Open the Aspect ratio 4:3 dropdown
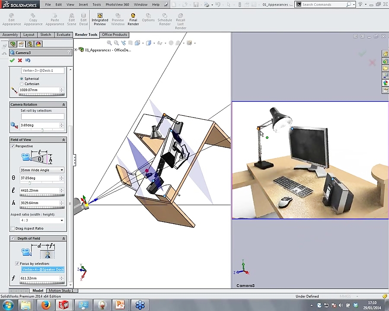 61,220
